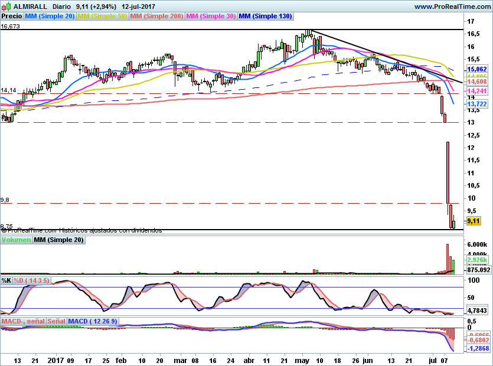Click the Volumen panel label
Image resolution: width=493 pixels, height=366 pixels.
point(16,240)
